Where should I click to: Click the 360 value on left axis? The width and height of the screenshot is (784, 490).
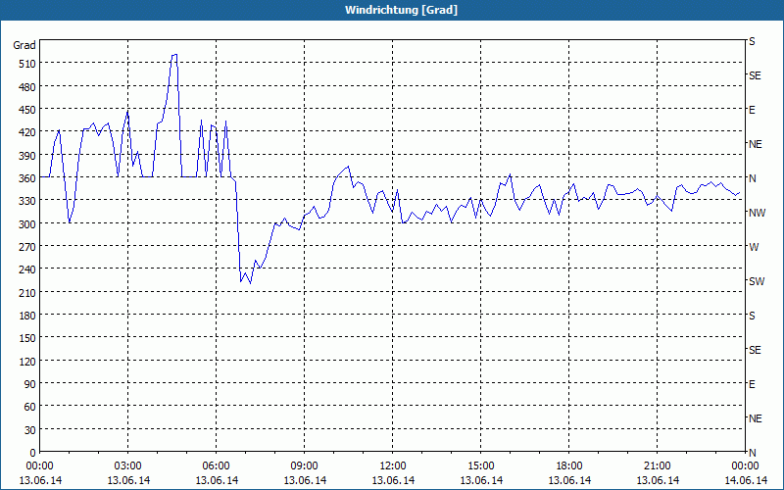pos(27,178)
